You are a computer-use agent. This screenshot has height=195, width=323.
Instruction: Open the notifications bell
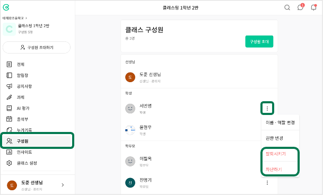point(313,7)
